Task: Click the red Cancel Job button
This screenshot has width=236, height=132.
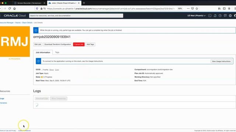Action: pyautogui.click(x=79, y=44)
